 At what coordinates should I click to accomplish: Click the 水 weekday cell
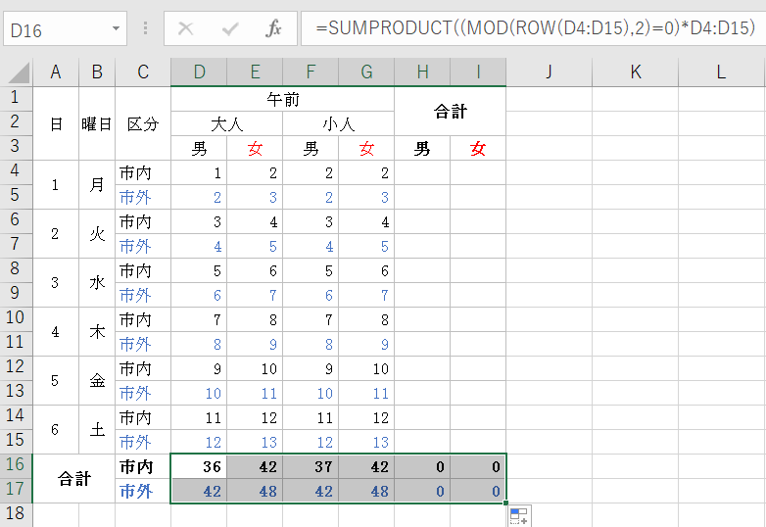point(97,282)
